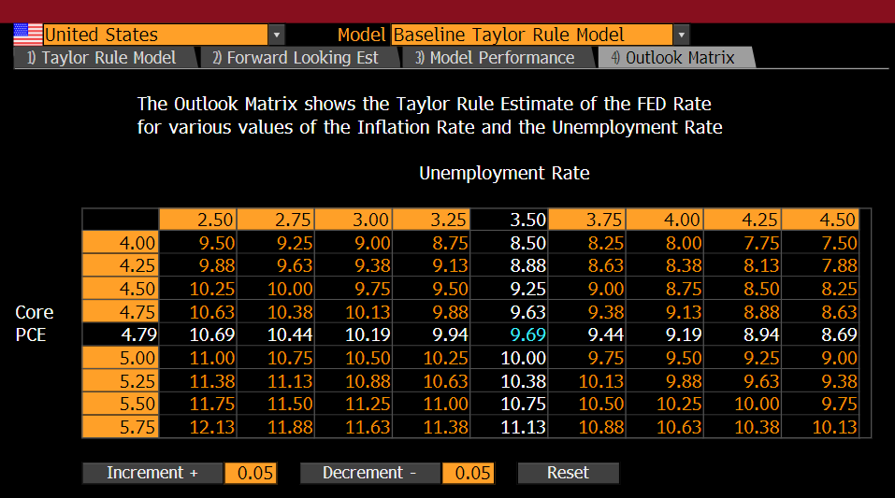
Task: Select the 2.75 unemployment rate header
Action: [x=276, y=220]
